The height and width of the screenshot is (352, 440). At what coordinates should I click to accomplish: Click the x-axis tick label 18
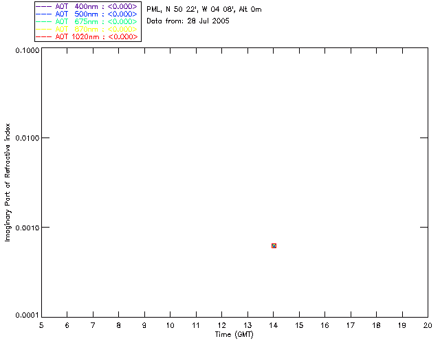(376, 325)
